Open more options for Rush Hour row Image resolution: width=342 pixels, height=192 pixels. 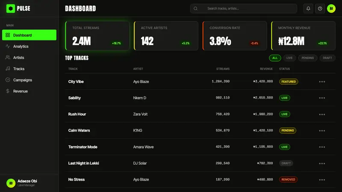(x=322, y=114)
